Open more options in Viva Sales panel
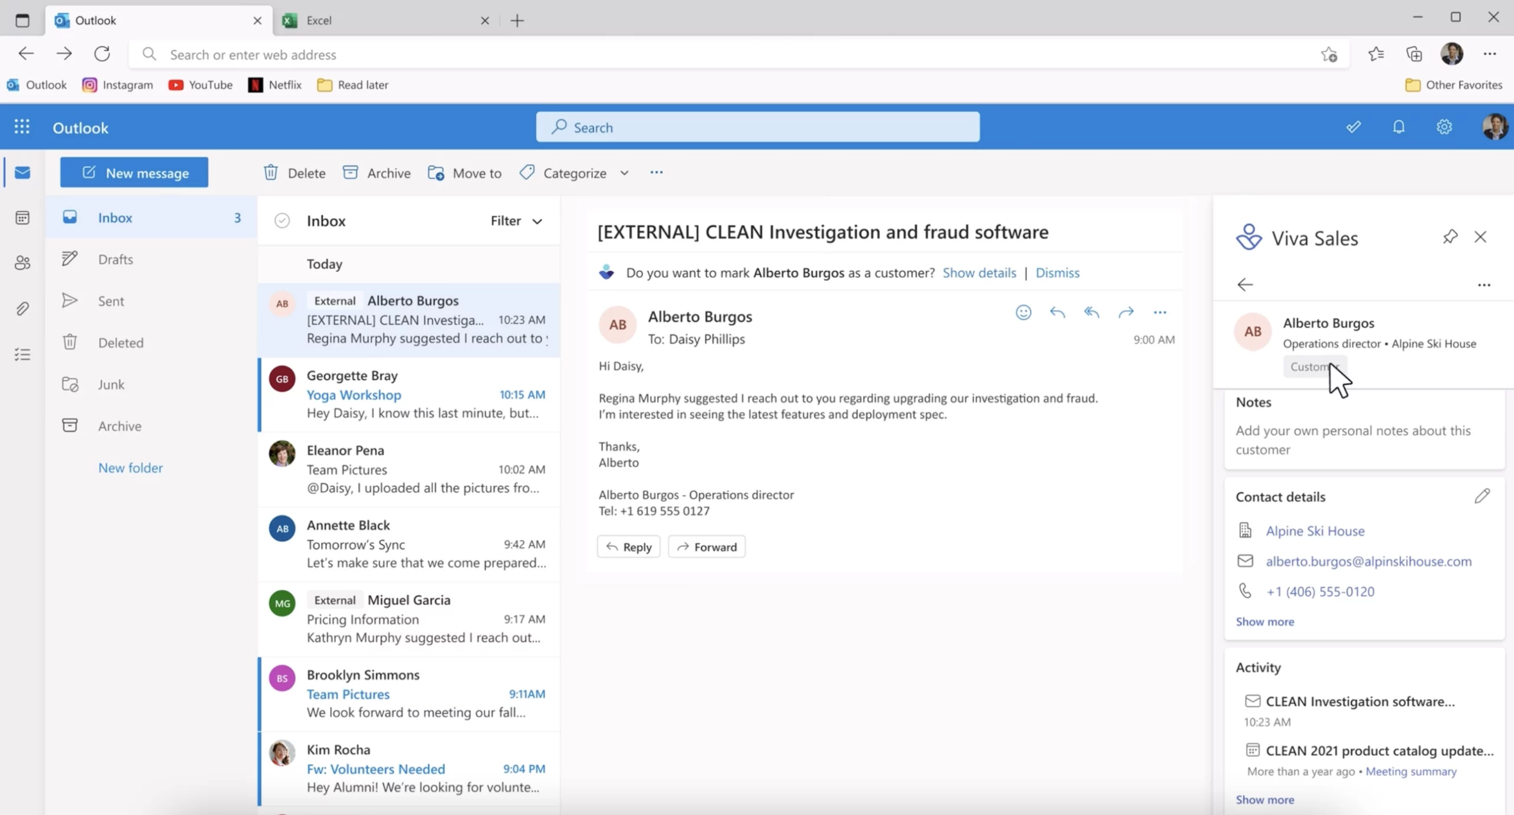This screenshot has height=815, width=1514. click(x=1483, y=285)
